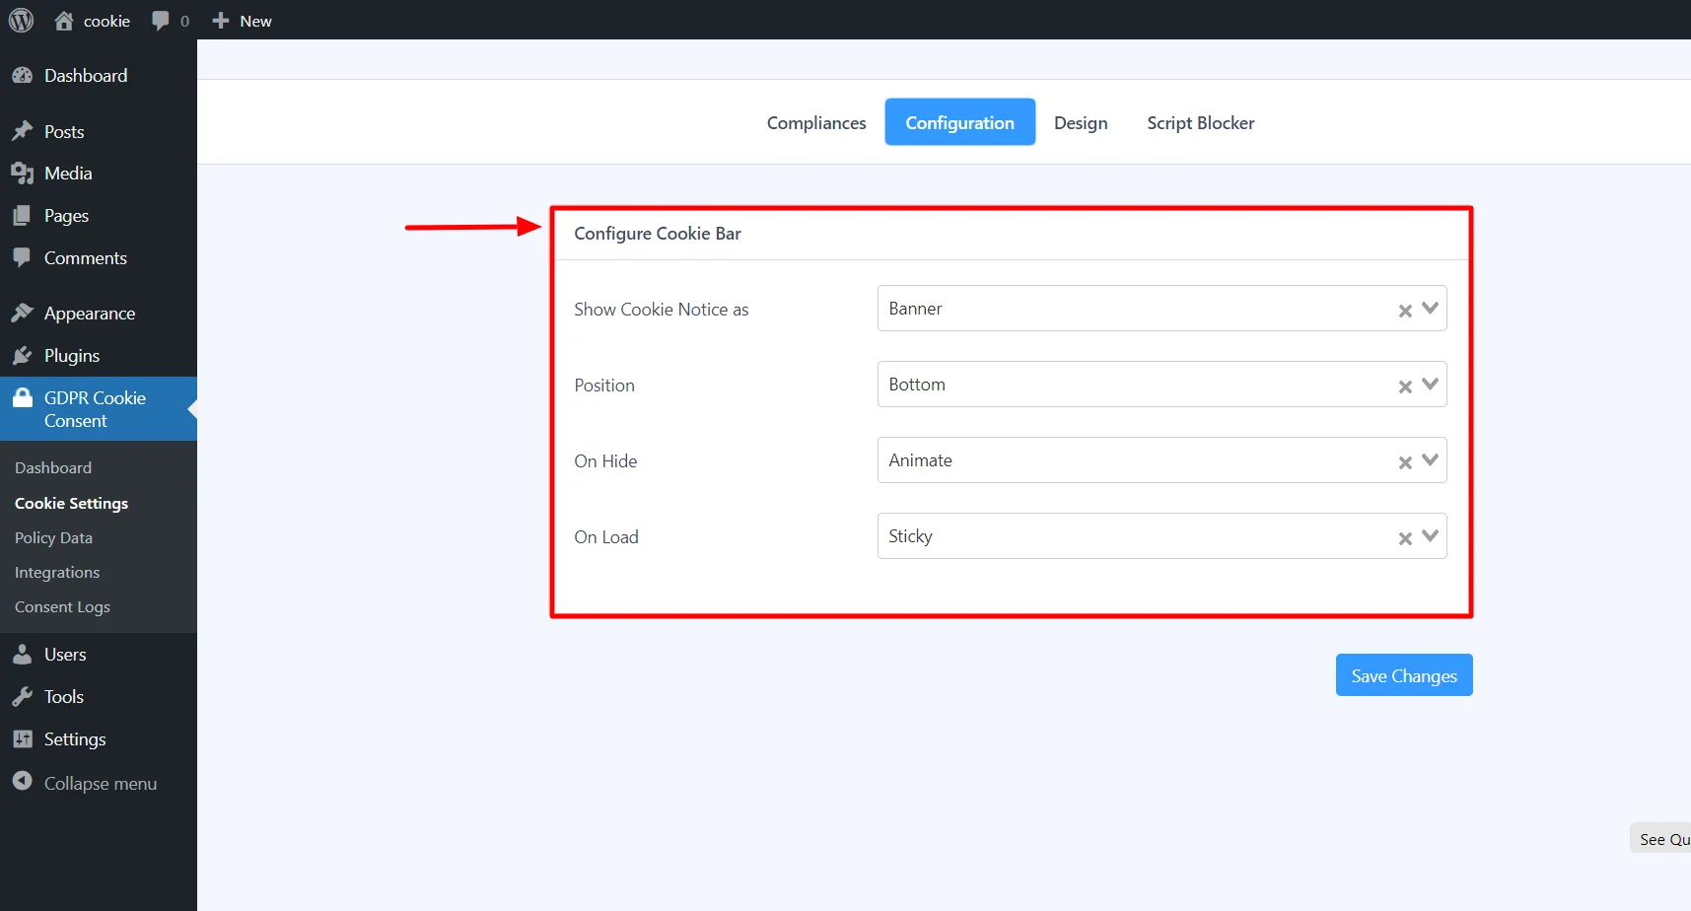Clear the Banner selection with the x
The width and height of the screenshot is (1691, 911).
tap(1404, 311)
